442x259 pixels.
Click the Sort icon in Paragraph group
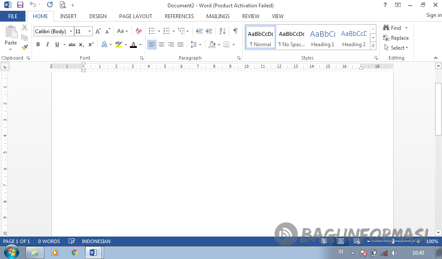(221, 31)
